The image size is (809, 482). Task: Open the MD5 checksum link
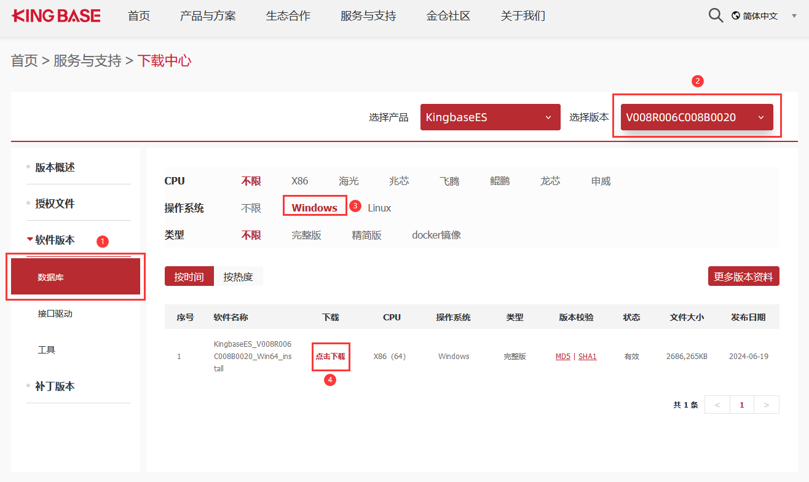(562, 356)
